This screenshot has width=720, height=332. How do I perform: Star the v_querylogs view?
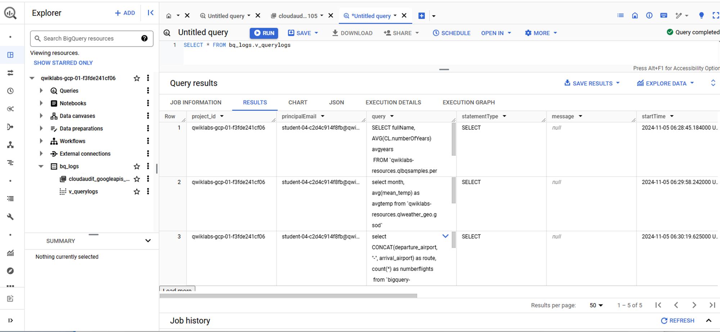click(137, 191)
